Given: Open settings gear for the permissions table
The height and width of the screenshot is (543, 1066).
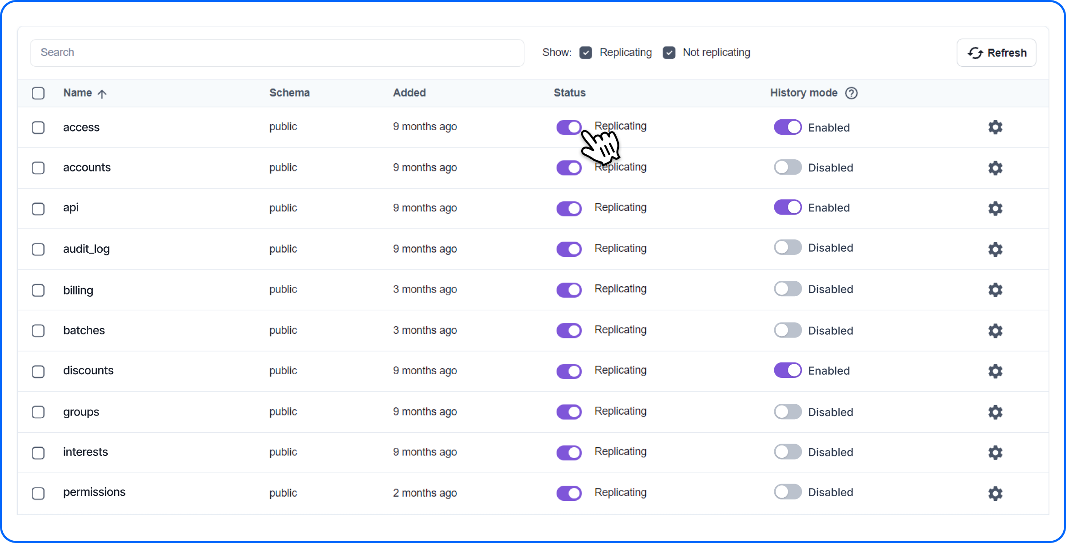Looking at the screenshot, I should [x=995, y=493].
